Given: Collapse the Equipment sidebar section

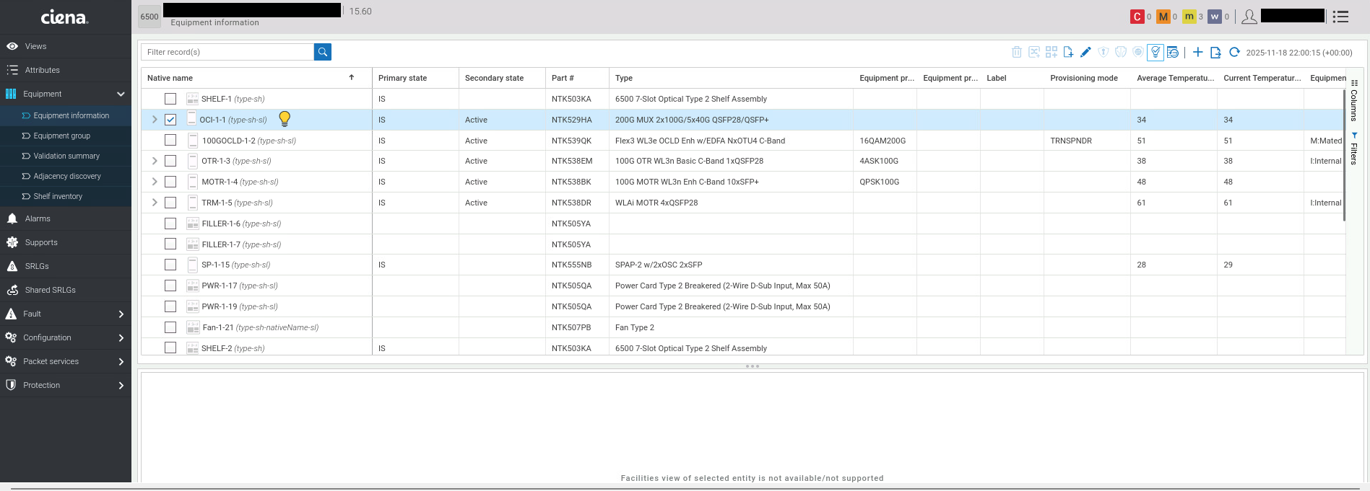Looking at the screenshot, I should point(121,94).
